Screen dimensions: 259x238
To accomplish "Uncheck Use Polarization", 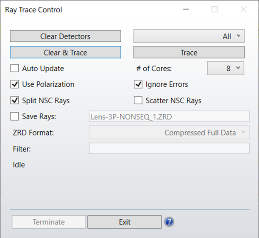I will pyautogui.click(x=14, y=84).
